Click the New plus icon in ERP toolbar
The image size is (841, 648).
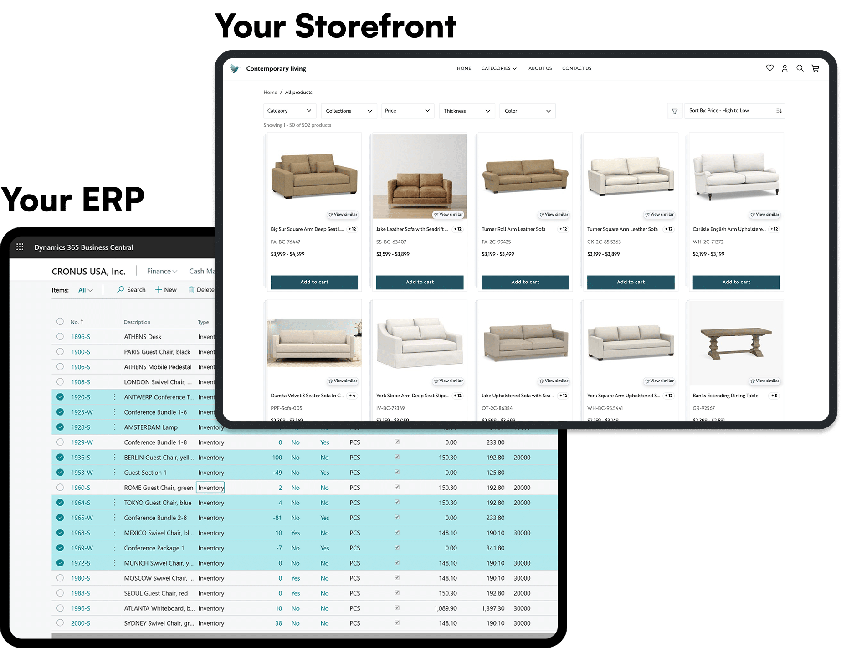159,289
